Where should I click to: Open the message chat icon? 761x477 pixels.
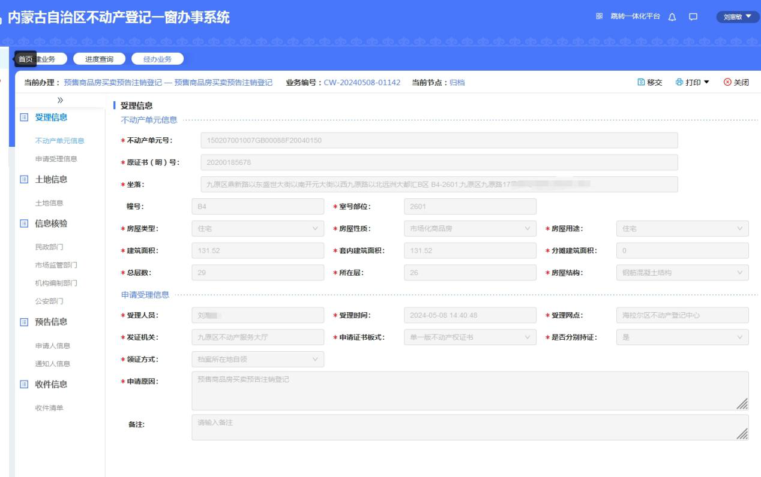pos(693,17)
